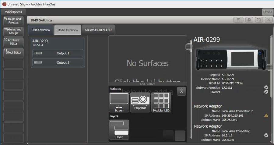274x145 pixels.
Task: Close the DMX Settings window
Action: point(269,20)
